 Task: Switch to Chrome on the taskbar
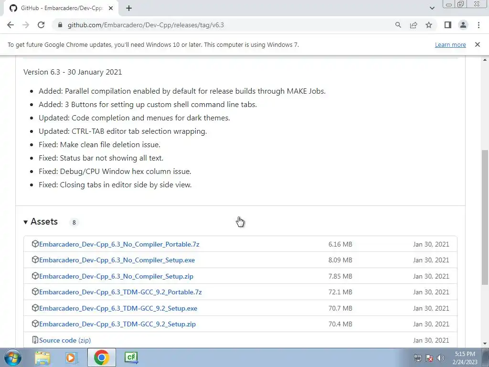[102, 357]
